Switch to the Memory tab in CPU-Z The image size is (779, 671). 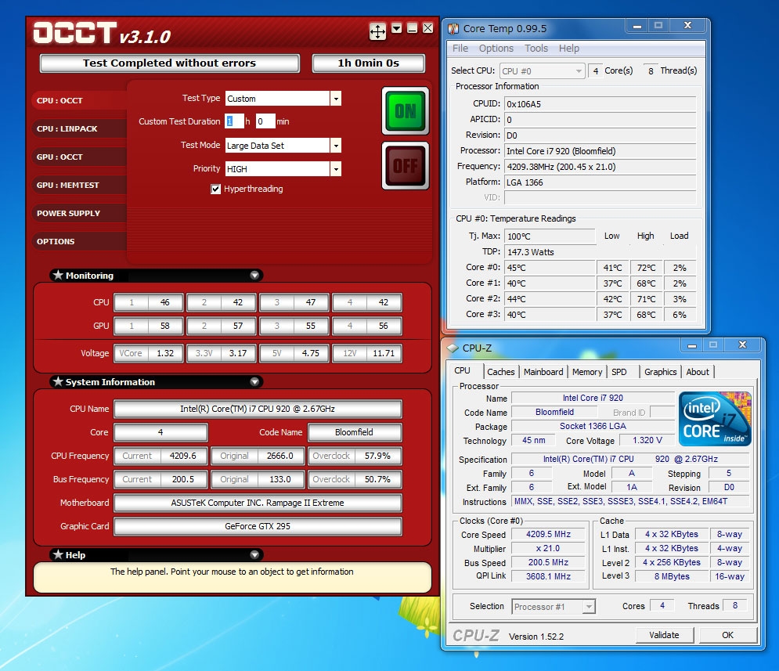point(586,372)
